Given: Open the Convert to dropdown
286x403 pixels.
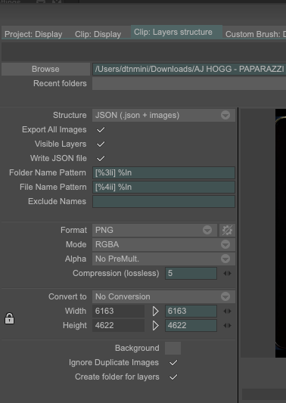Looking at the screenshot, I should [163, 296].
